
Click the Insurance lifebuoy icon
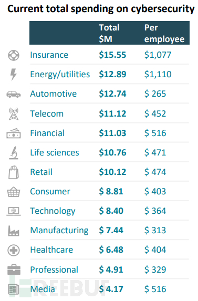(x=14, y=55)
